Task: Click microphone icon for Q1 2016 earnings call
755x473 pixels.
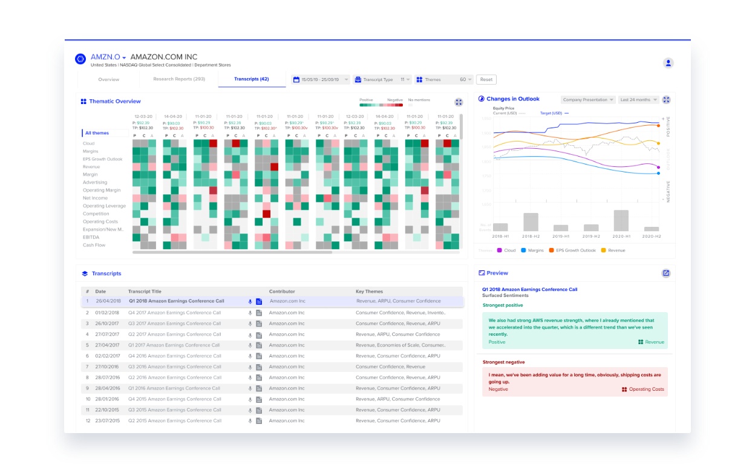Action: click(250, 388)
